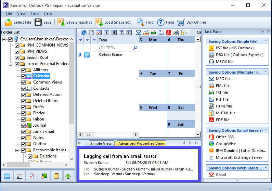The width and height of the screenshot is (272, 191).
Task: Click the 7-day week view icon
Action: (121, 33)
